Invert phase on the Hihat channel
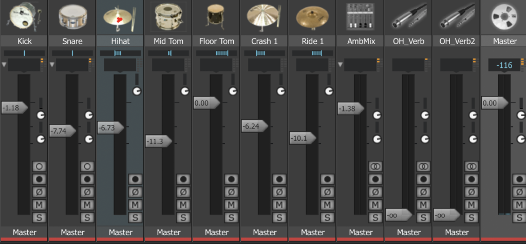 coord(135,192)
